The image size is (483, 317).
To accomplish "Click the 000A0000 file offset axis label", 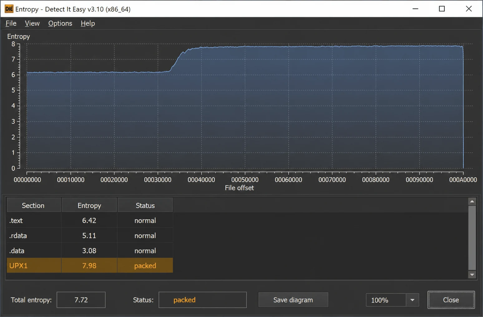I will coord(463,180).
